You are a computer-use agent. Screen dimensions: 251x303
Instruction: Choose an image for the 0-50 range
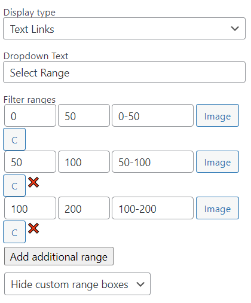(x=218, y=115)
